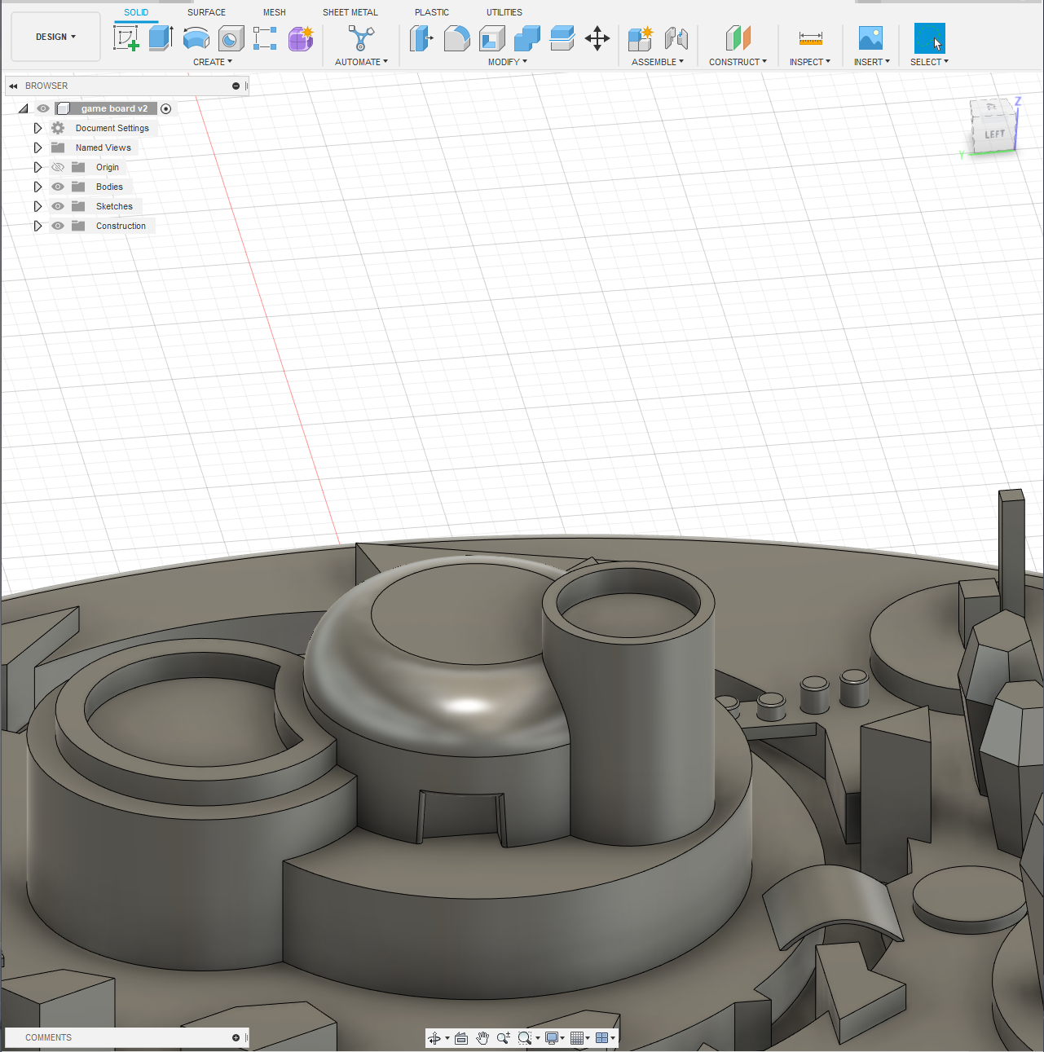Expand the Named Views folder
1044x1052 pixels.
37,147
